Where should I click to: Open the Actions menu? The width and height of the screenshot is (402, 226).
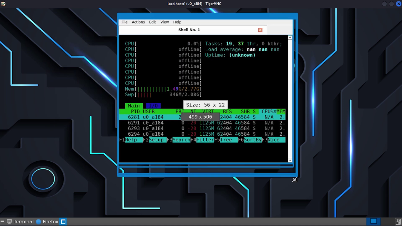click(x=138, y=22)
